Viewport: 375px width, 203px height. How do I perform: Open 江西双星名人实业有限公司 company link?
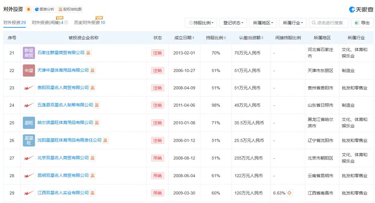[63, 193]
